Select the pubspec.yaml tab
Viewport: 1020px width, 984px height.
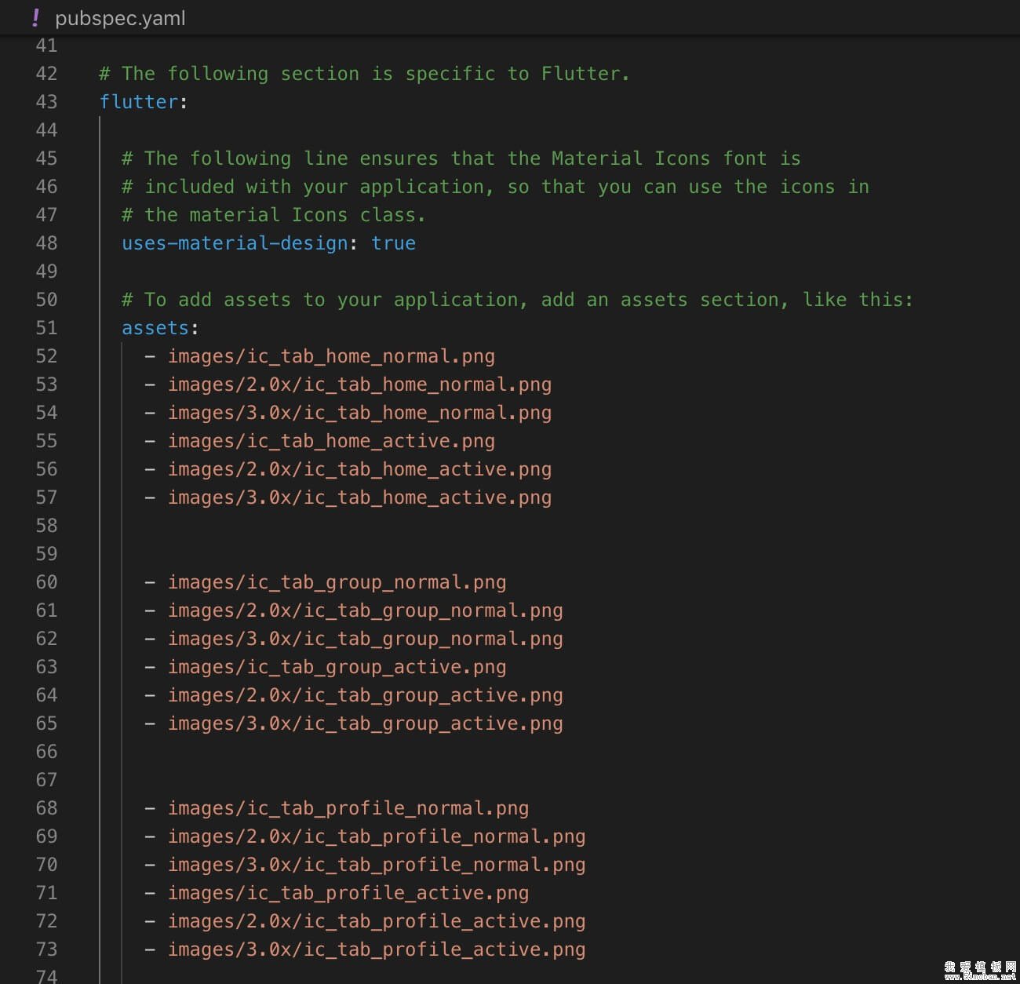119,17
